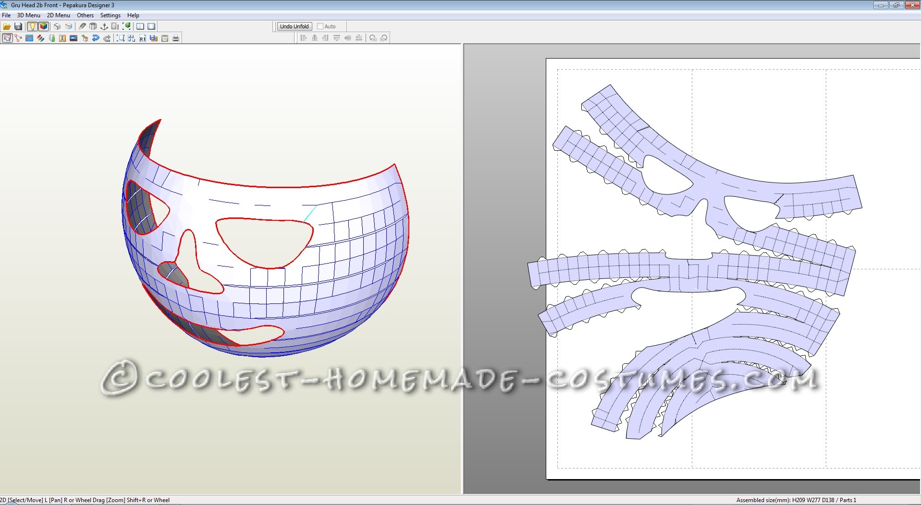The width and height of the screenshot is (921, 505).
Task: Click the grey page-and-bar icon beside the anchor
Action: click(115, 26)
